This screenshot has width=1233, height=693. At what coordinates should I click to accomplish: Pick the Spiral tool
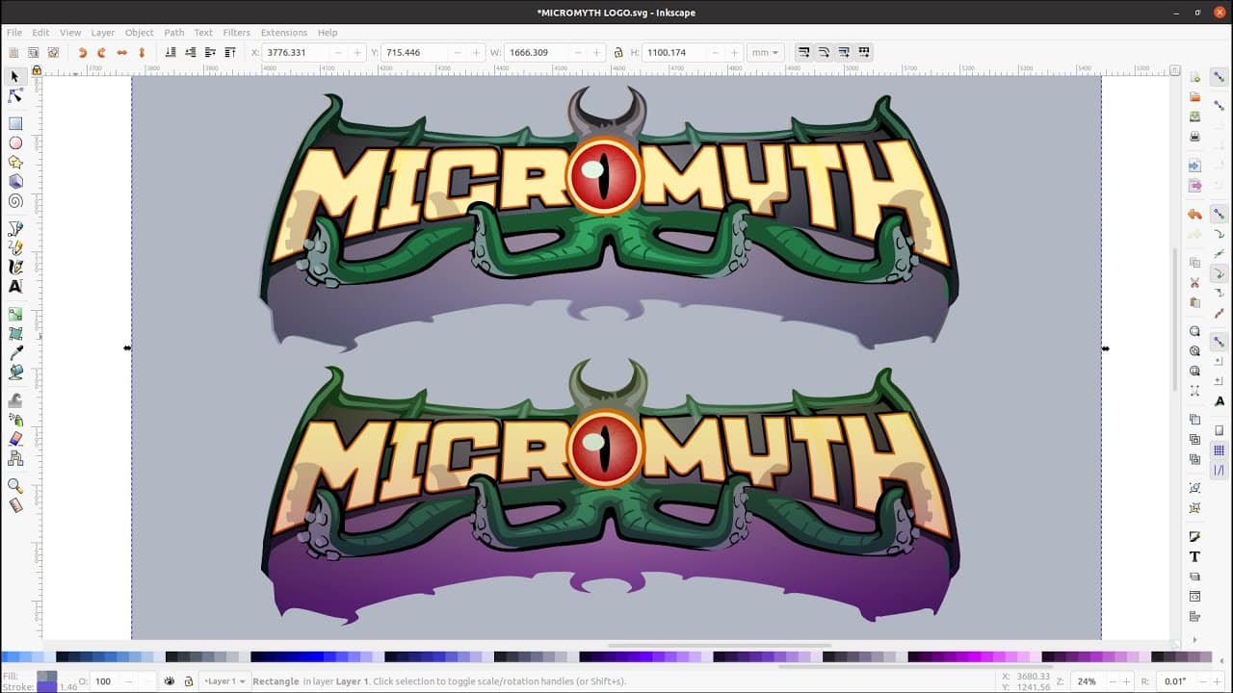click(15, 201)
